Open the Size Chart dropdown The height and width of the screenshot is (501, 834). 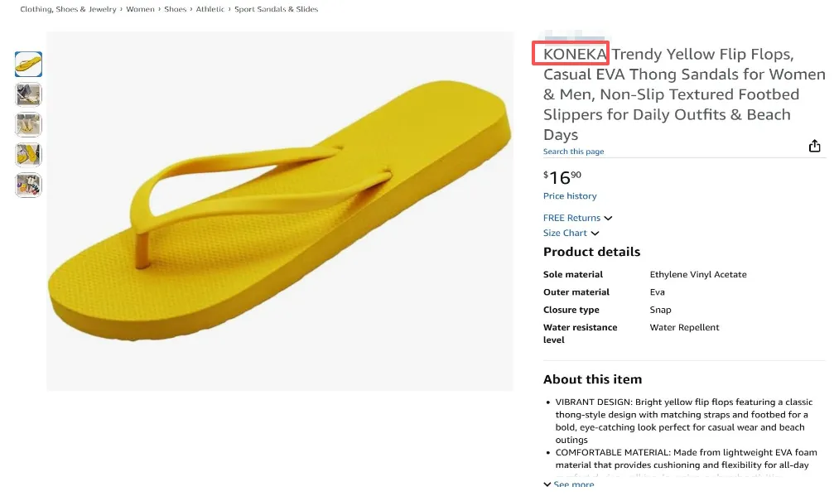click(571, 234)
